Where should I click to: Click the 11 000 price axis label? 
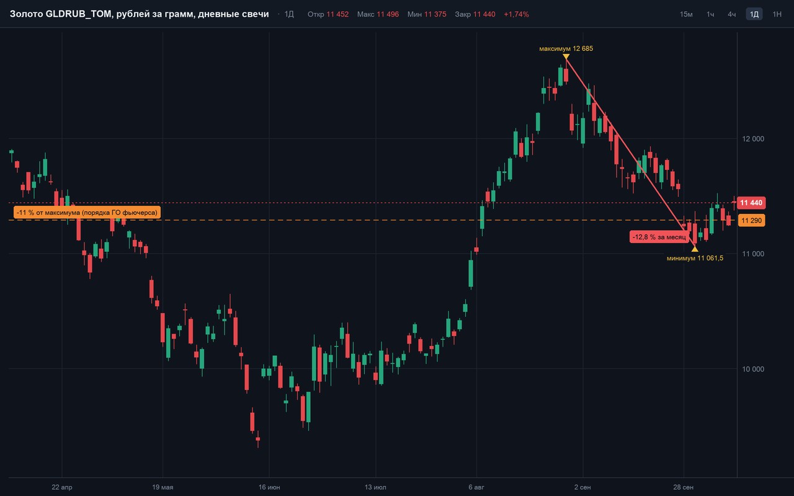tap(752, 254)
